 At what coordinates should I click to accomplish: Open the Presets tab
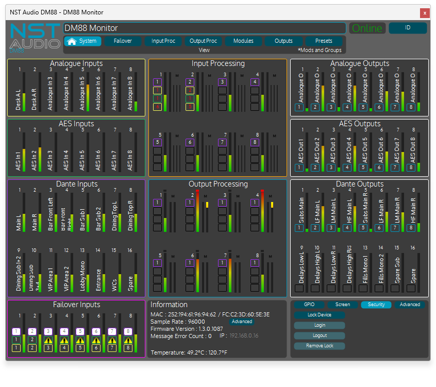click(x=324, y=41)
